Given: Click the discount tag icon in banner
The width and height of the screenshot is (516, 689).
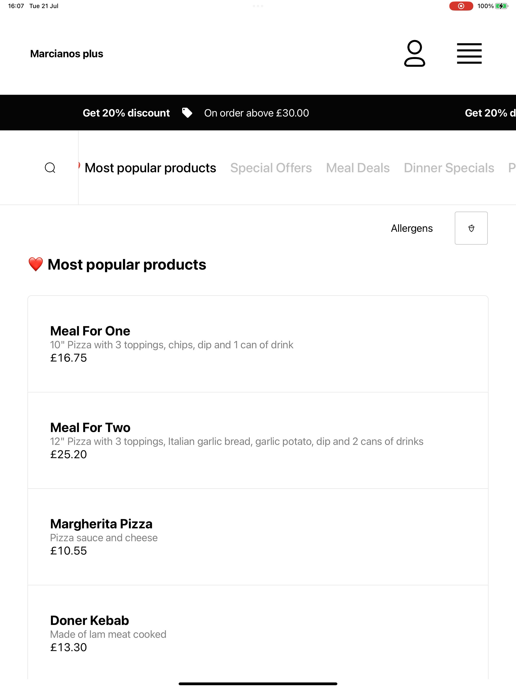Looking at the screenshot, I should coord(187,113).
